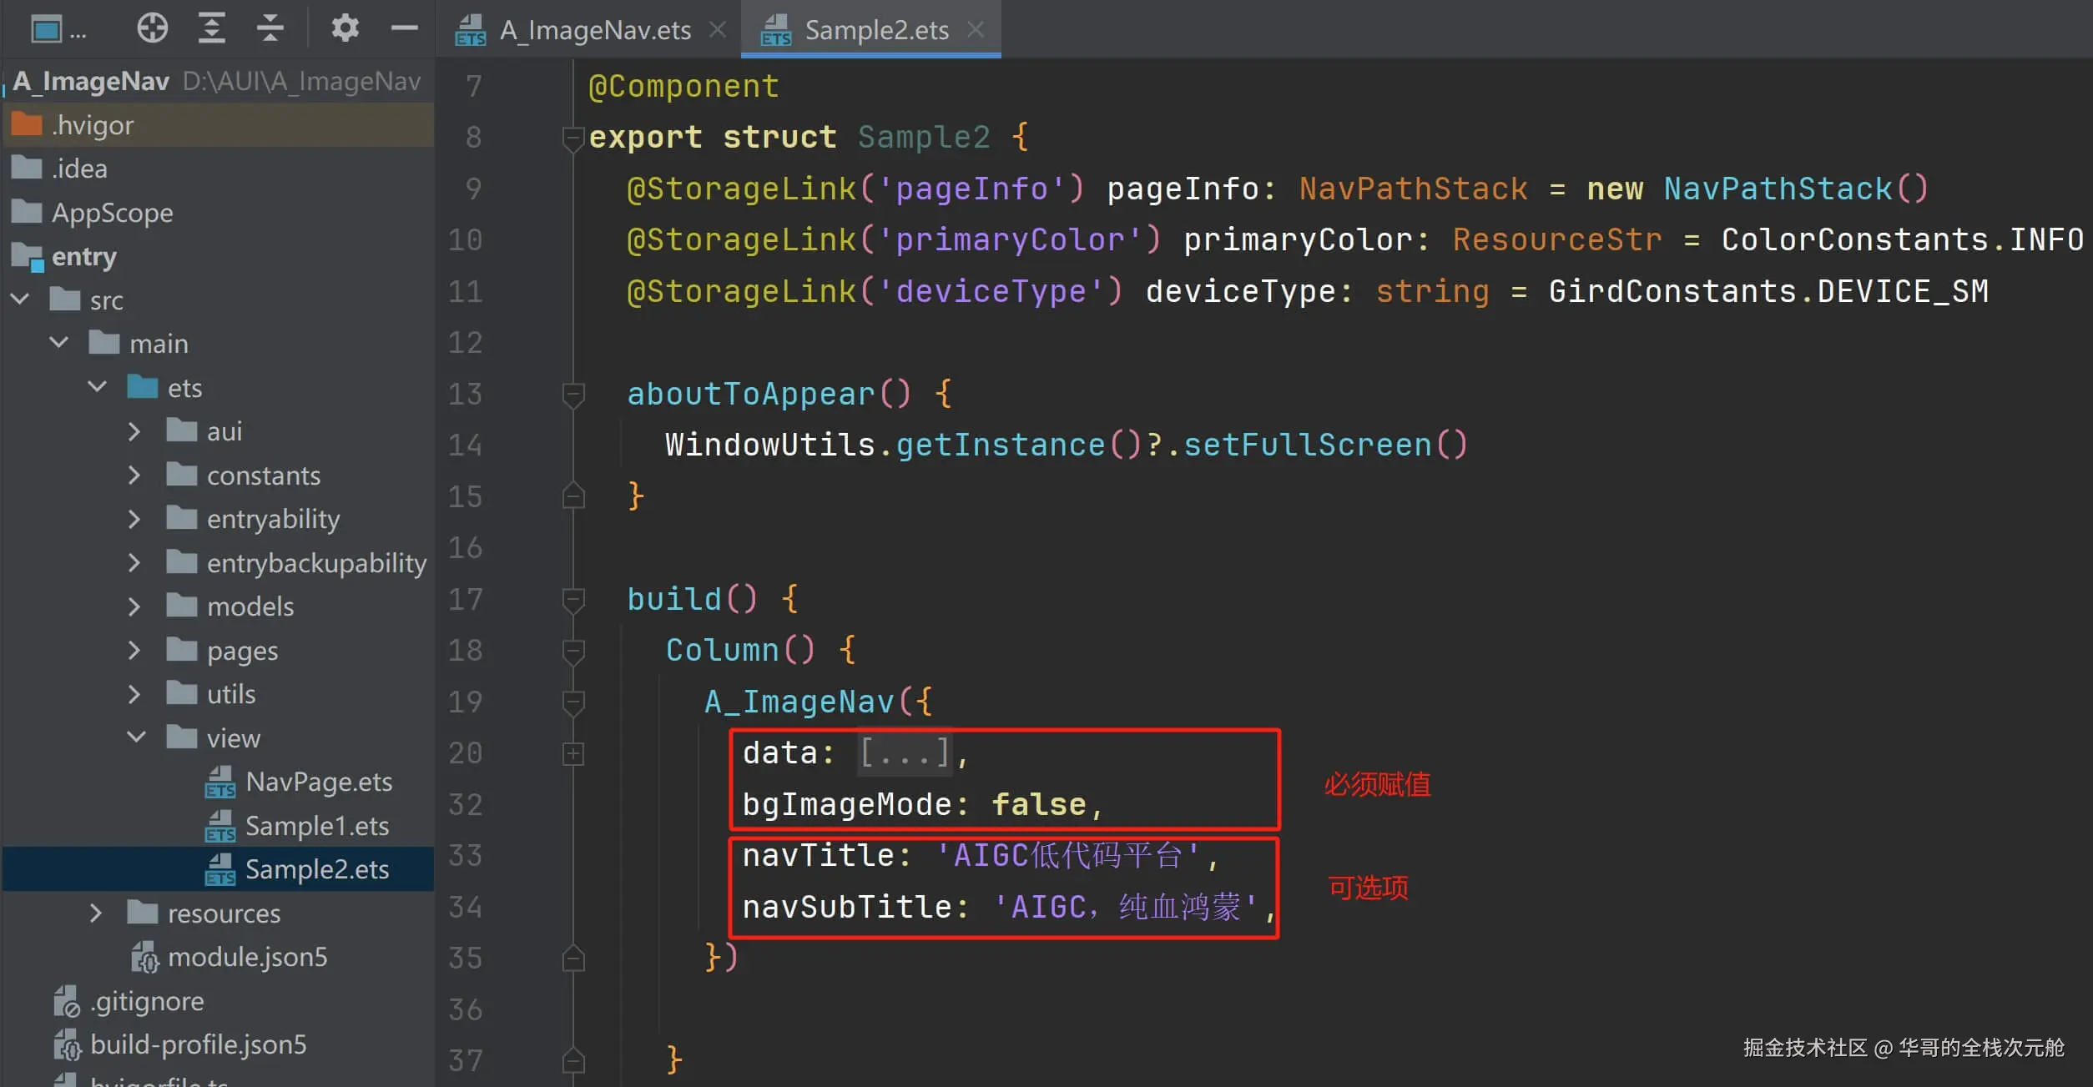This screenshot has height=1087, width=2093.
Task: Toggle fold on the build() method
Action: [573, 599]
